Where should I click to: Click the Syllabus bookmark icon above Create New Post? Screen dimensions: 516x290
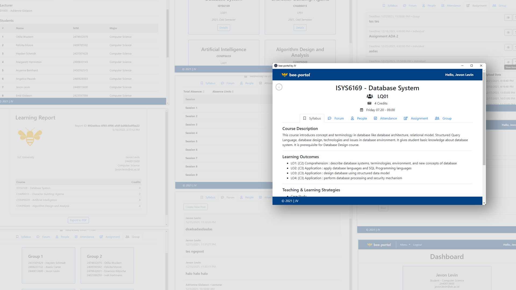(202, 197)
